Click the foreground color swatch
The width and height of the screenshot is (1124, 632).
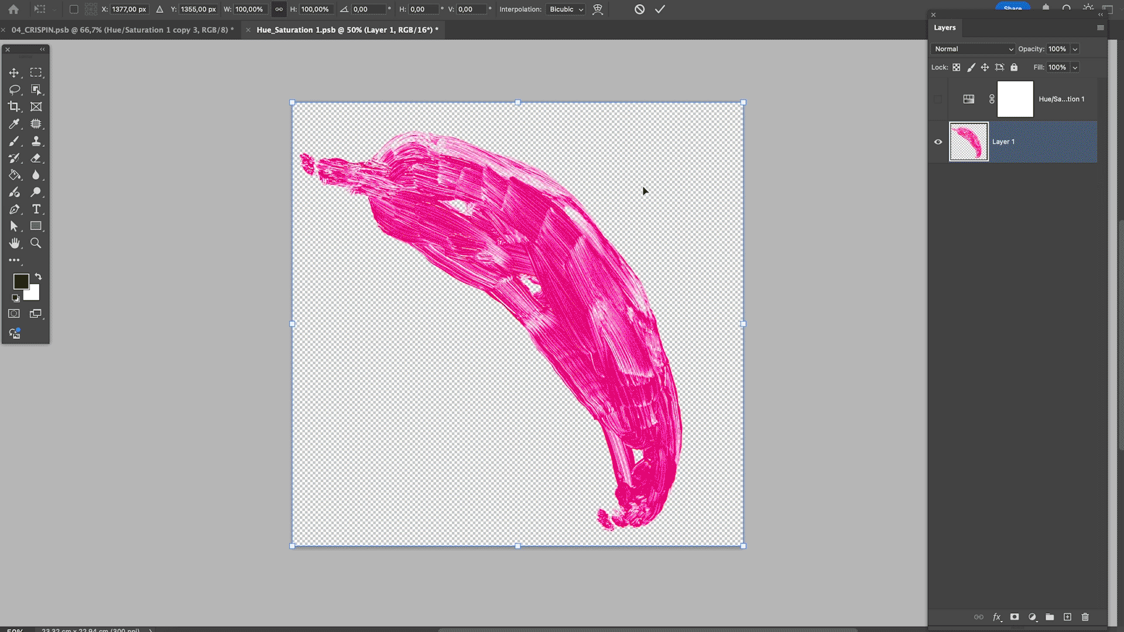coord(21,281)
